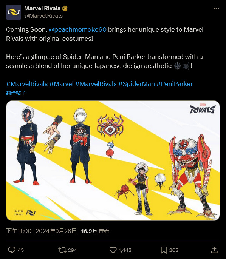
Task: Bookmark the post using bookmark icon
Action: [164, 250]
